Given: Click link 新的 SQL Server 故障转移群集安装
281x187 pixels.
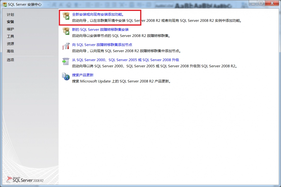Looking at the screenshot, I should (x=100, y=30).
